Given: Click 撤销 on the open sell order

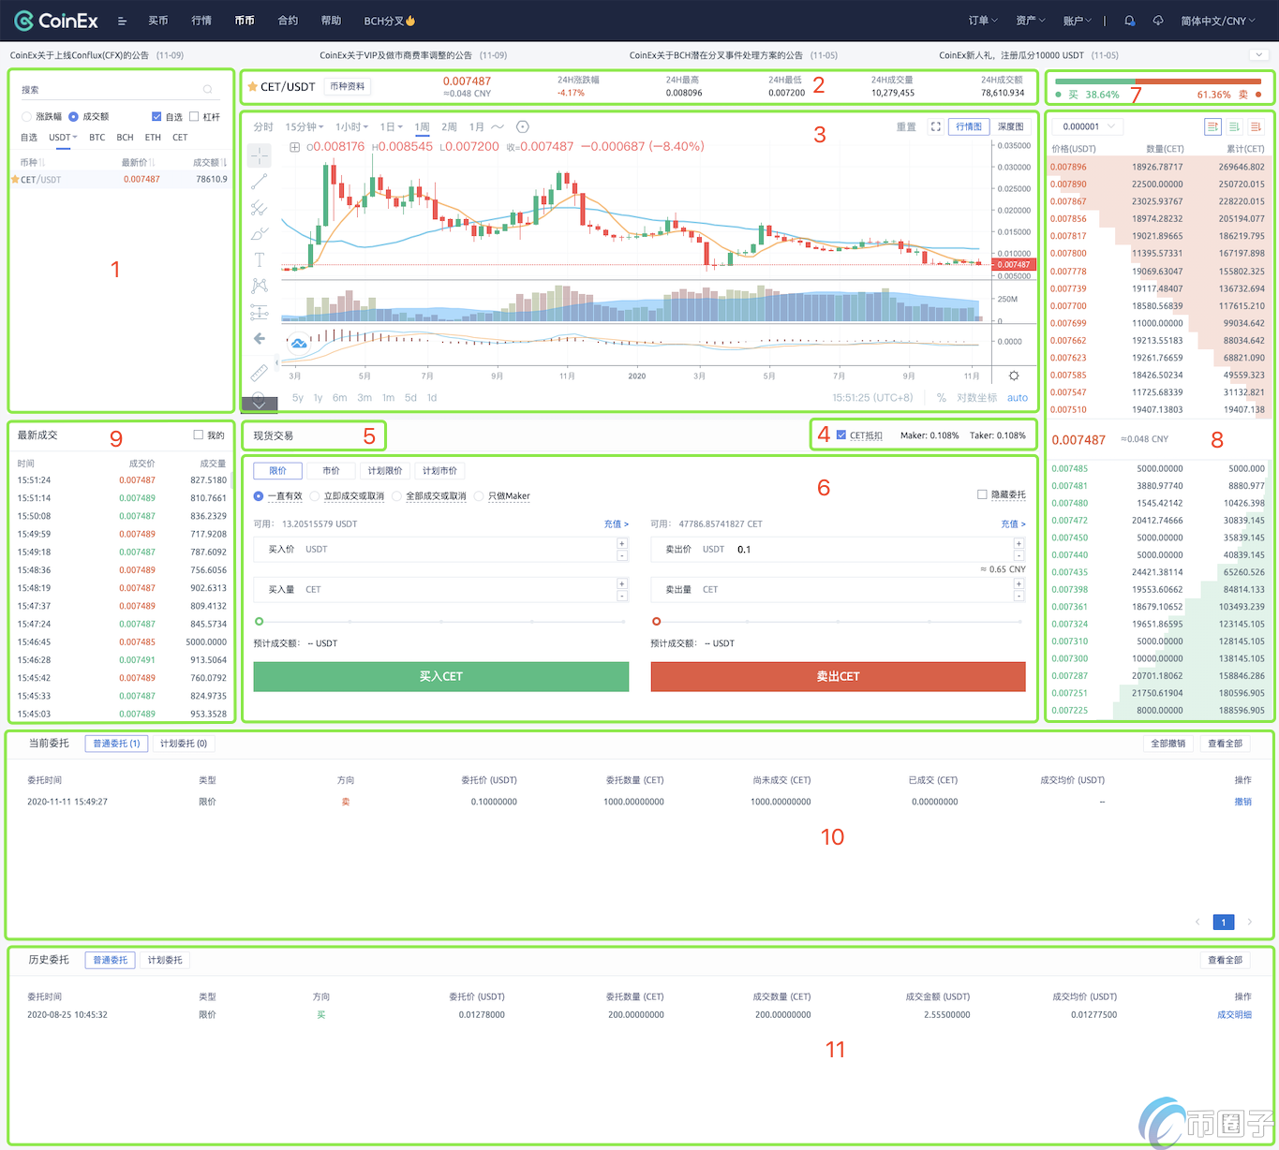Looking at the screenshot, I should point(1243,802).
